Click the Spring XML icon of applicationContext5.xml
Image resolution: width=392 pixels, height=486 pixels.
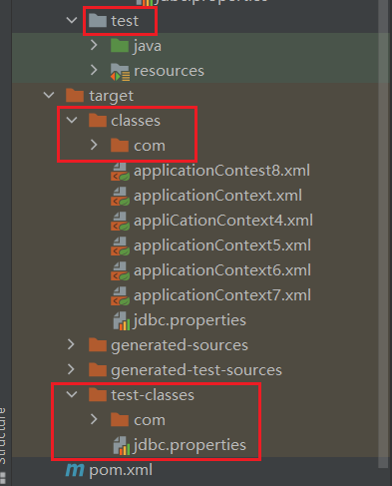(x=120, y=246)
